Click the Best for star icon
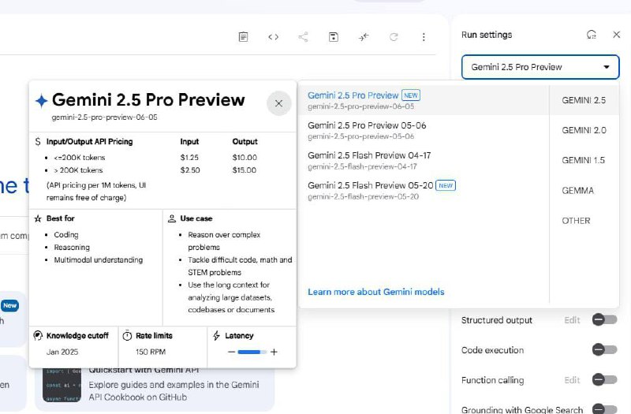Viewport: 631px width, 414px height. [38, 218]
